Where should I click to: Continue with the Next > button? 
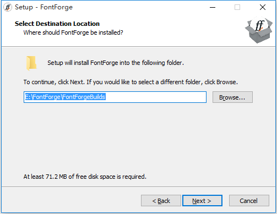202,201
